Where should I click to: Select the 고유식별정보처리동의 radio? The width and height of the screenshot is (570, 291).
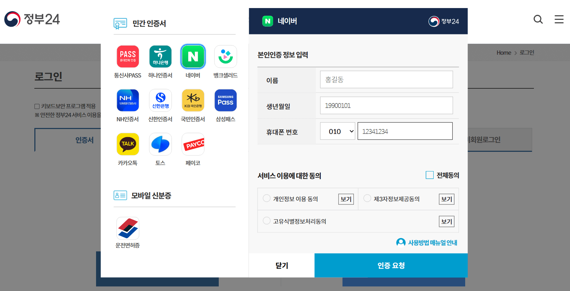point(267,221)
